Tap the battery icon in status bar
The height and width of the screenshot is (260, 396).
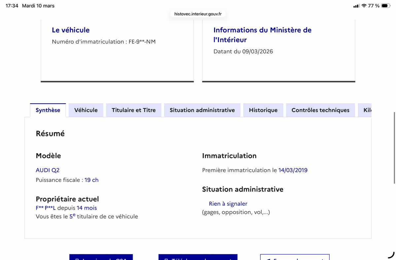click(x=386, y=6)
